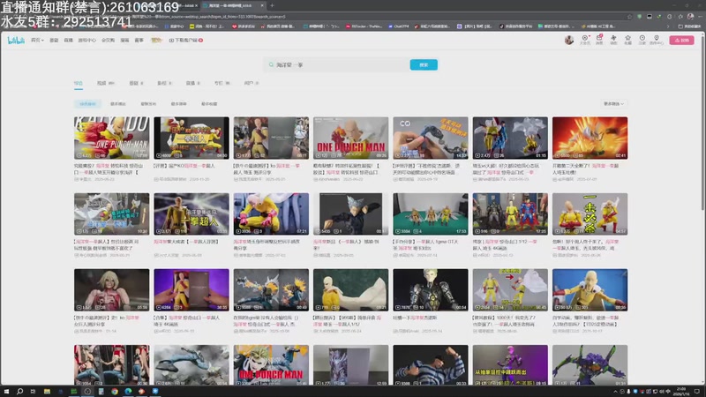Open 番剧 in the top navigation
Image resolution: width=706 pixels, height=397 pixels.
(x=54, y=41)
